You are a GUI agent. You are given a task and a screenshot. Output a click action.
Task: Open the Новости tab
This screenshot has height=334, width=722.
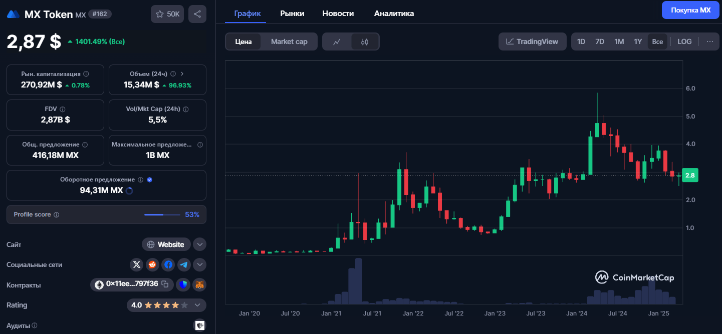(x=338, y=13)
